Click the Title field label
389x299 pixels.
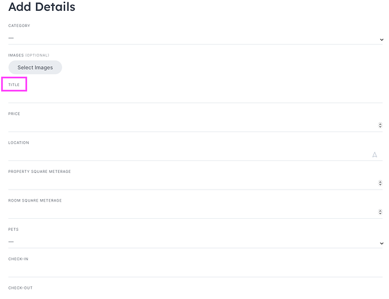(14, 85)
